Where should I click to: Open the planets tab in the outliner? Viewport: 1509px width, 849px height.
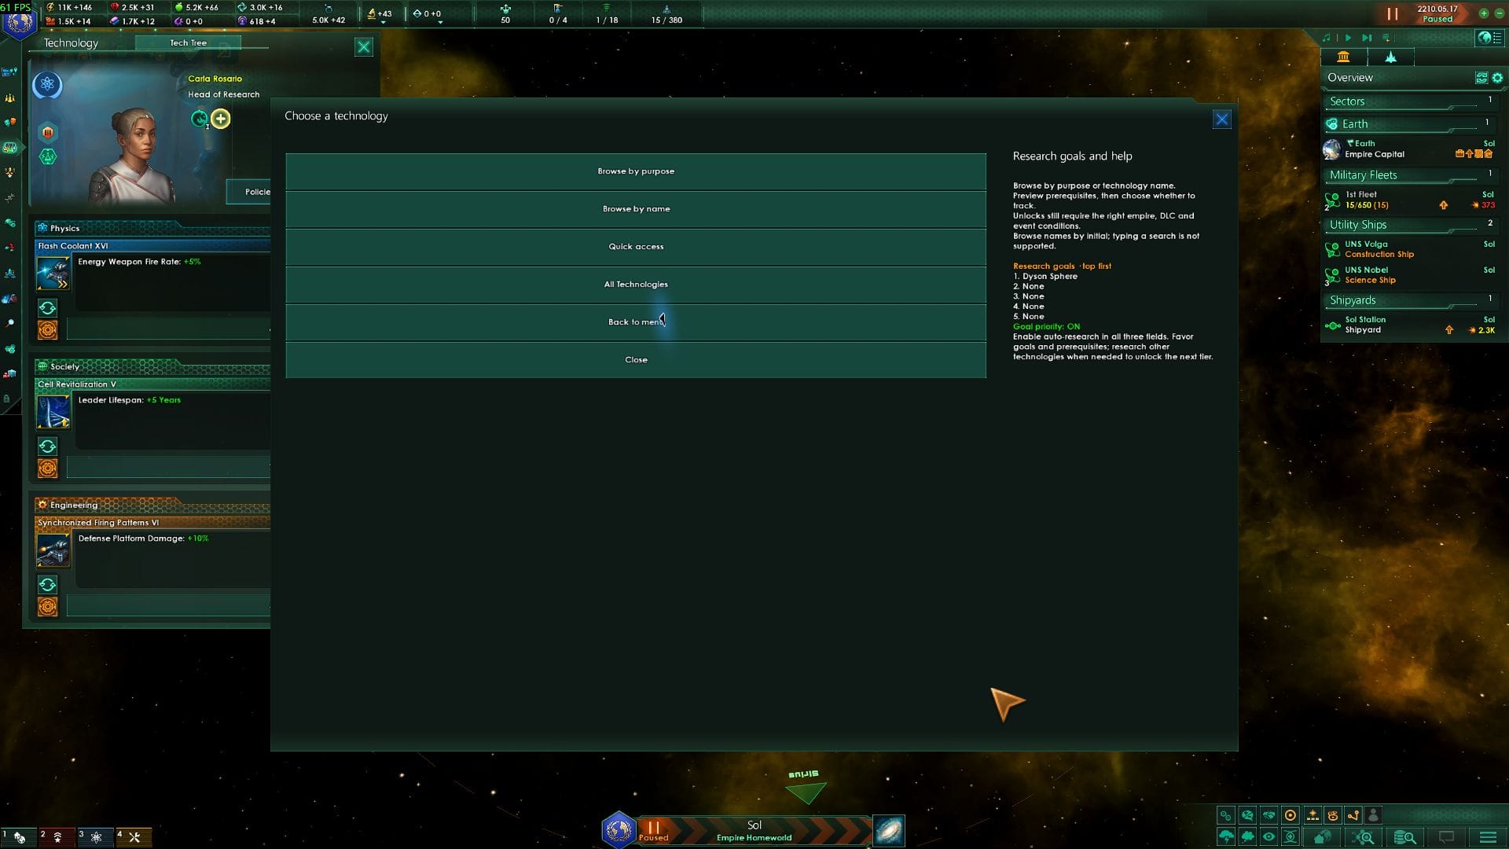1343,57
